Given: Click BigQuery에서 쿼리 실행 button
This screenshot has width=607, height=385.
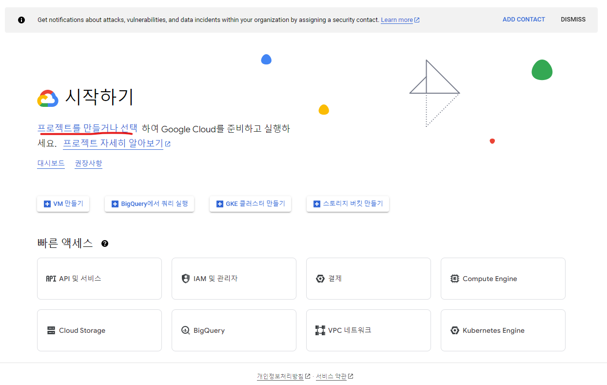Looking at the screenshot, I should [x=149, y=204].
